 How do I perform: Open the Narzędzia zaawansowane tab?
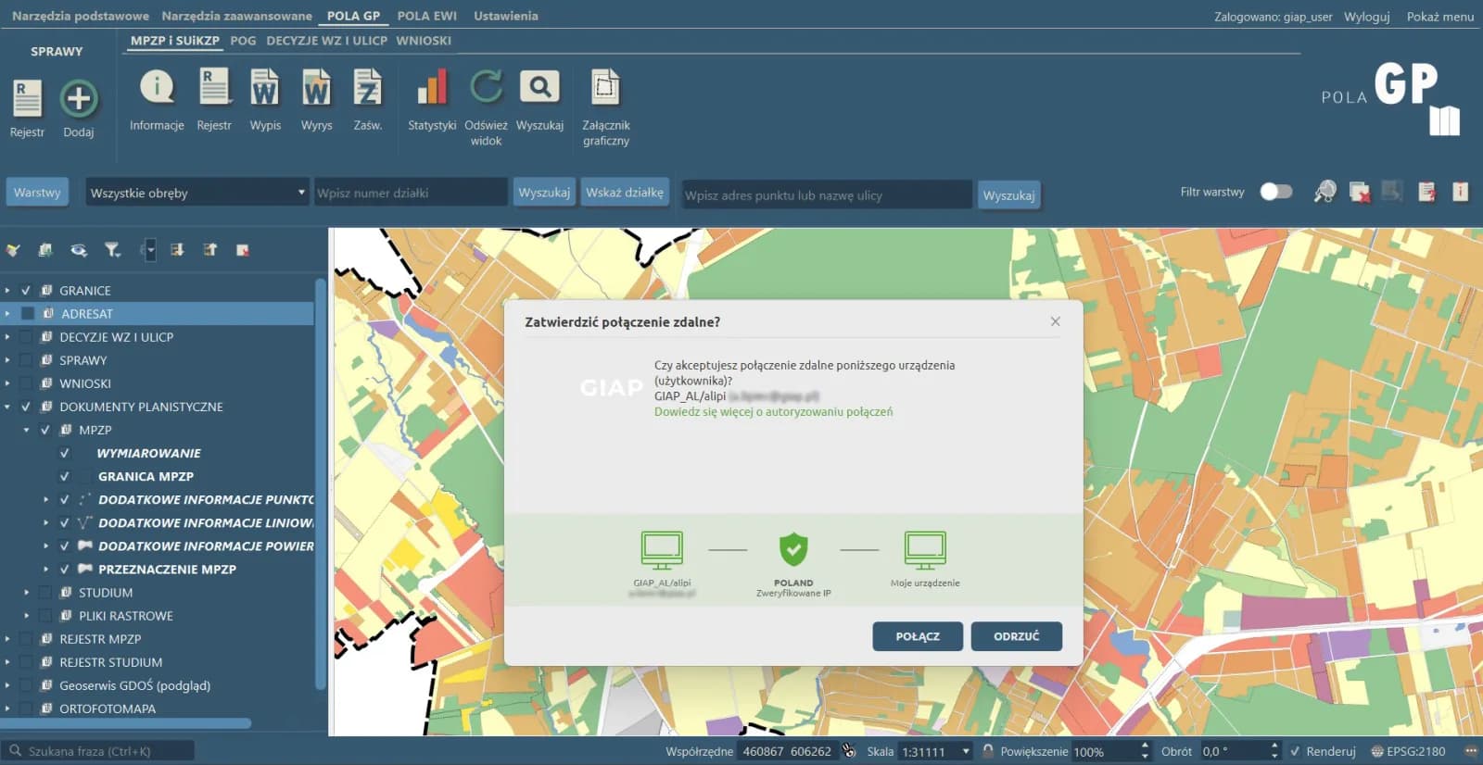[236, 16]
